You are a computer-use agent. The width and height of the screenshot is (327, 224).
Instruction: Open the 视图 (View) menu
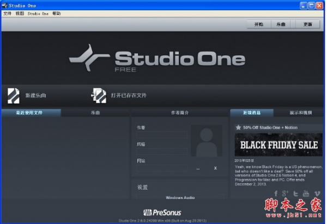(x=20, y=14)
